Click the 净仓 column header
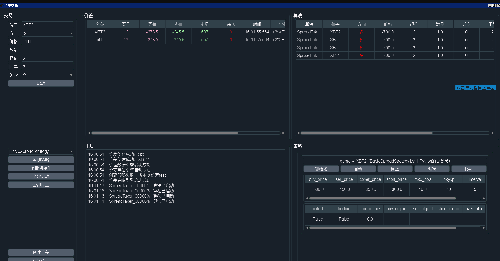 pyautogui.click(x=231, y=24)
